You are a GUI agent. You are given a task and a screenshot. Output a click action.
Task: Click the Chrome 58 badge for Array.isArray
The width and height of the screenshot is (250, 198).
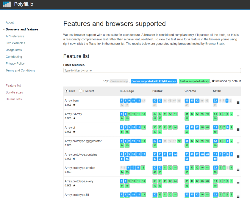click(187, 118)
